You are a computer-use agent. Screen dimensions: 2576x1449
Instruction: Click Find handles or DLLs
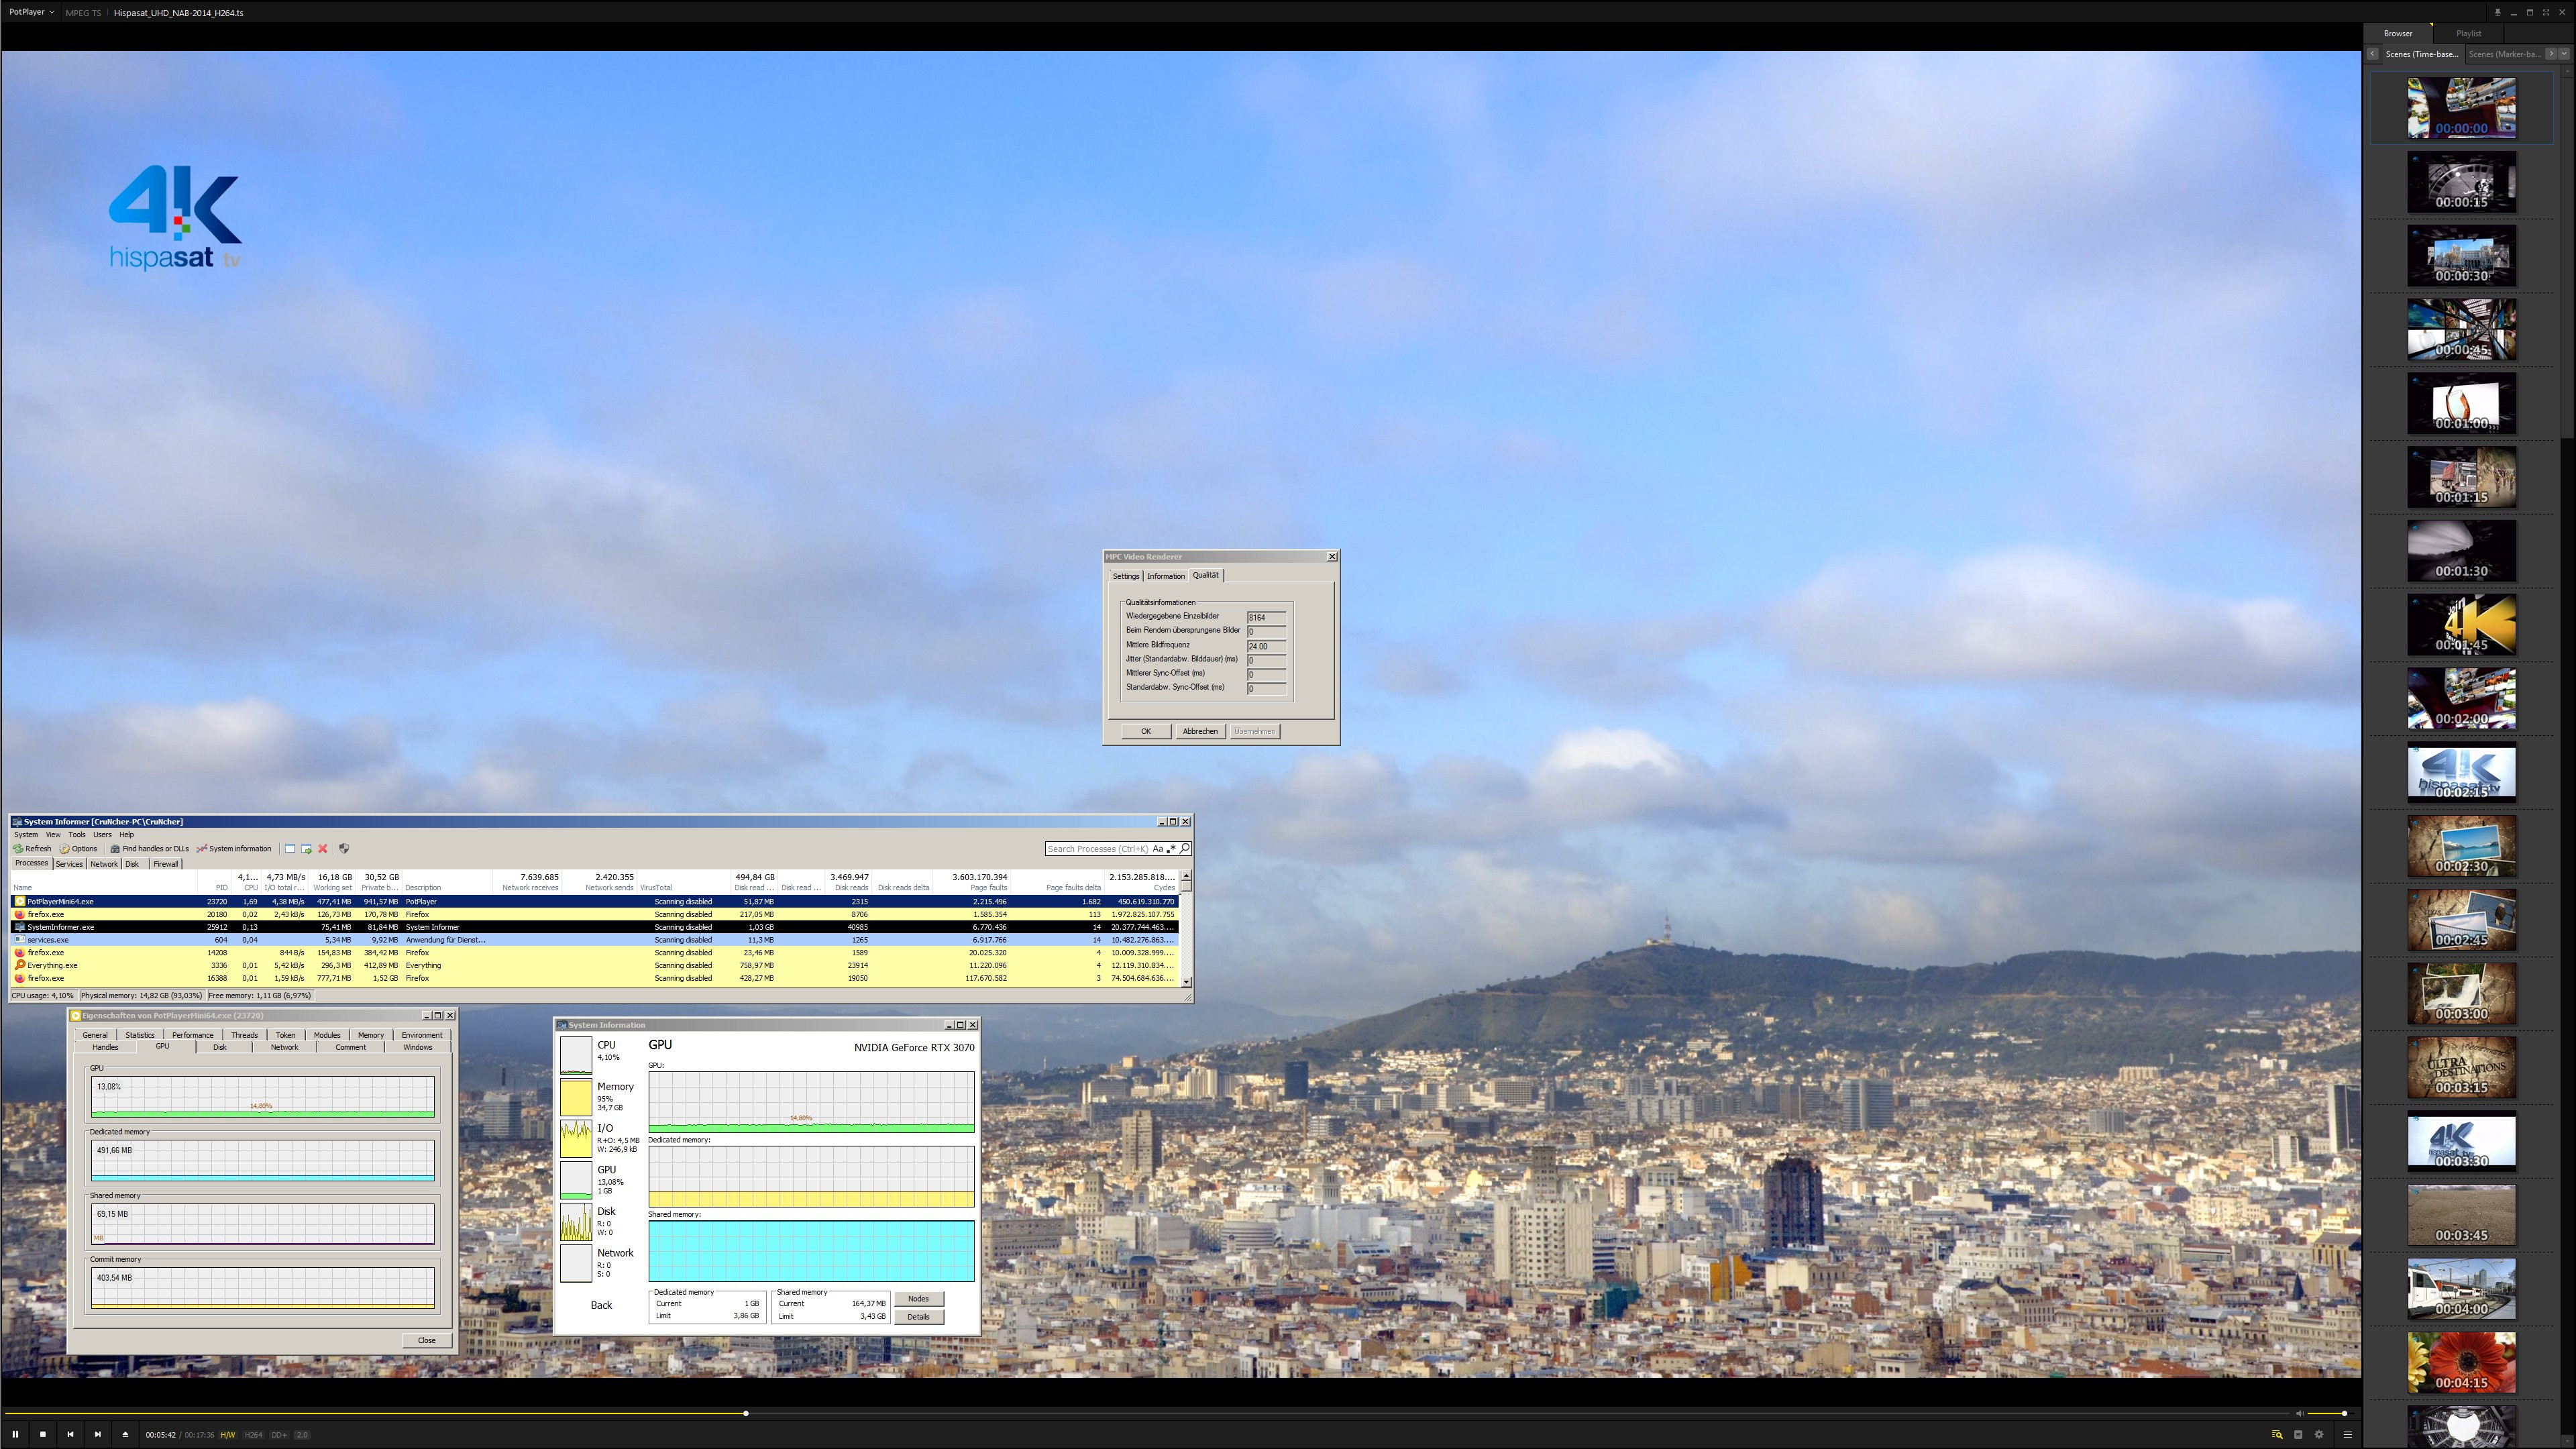click(149, 848)
